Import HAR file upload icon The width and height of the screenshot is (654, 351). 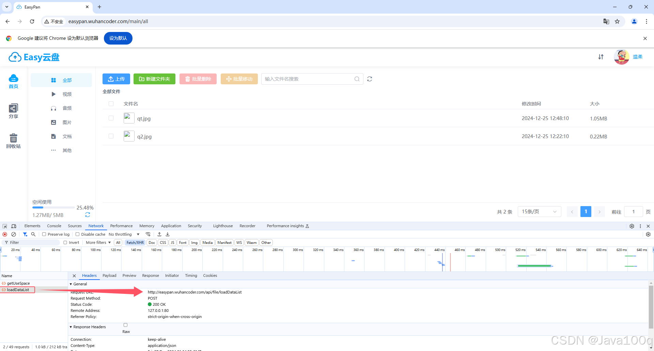pos(159,234)
